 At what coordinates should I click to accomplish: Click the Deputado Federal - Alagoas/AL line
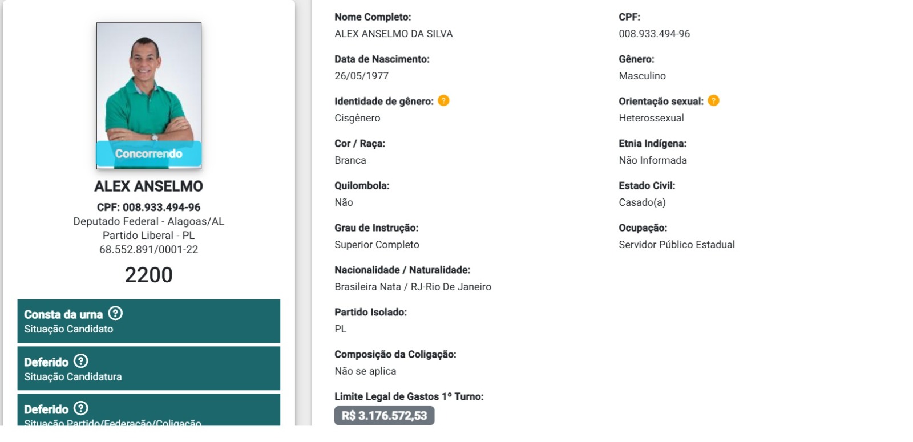[x=148, y=221]
